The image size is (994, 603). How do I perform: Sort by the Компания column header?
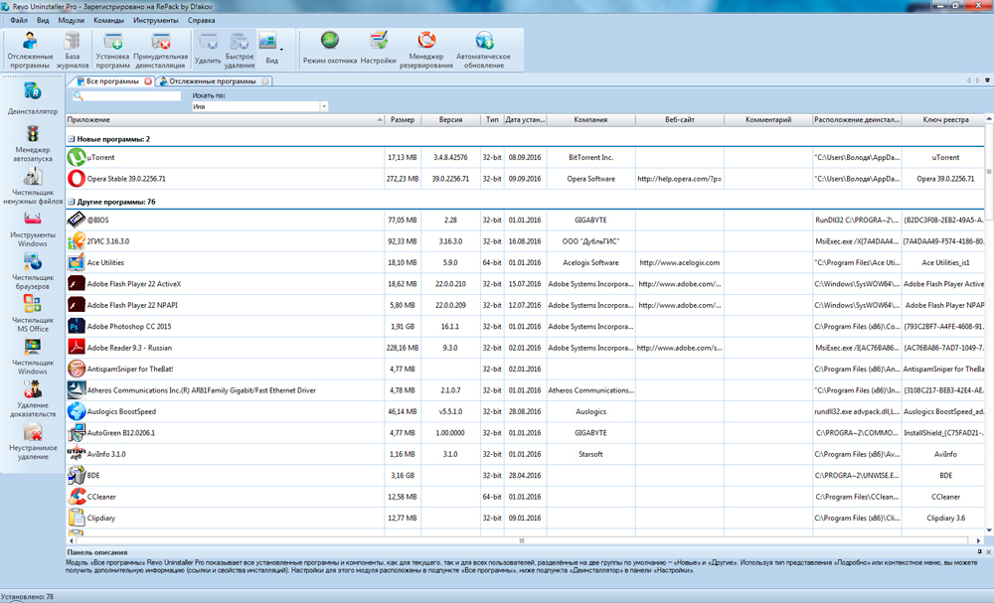pos(590,120)
